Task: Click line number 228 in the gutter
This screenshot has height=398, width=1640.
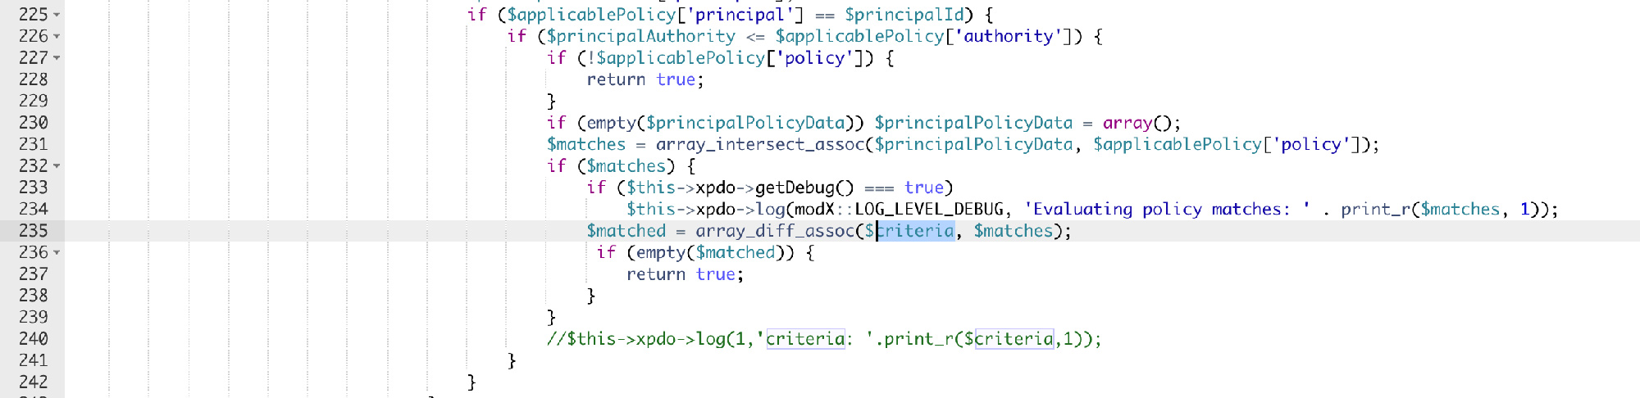Action: click(34, 79)
